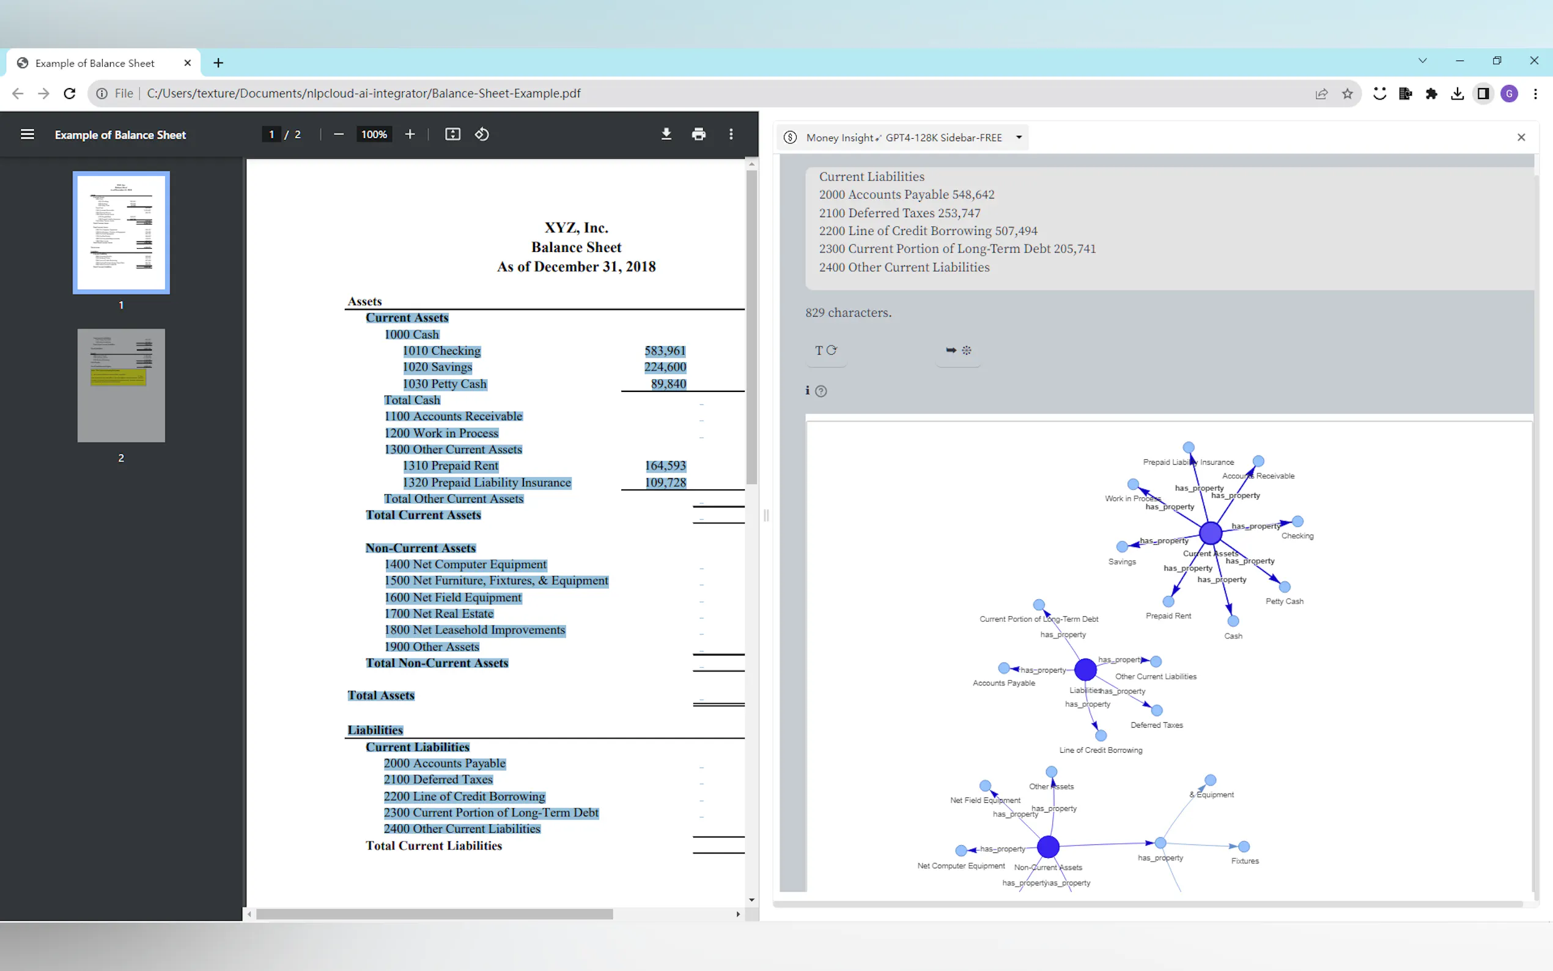Click the arrow to graph button
The width and height of the screenshot is (1553, 971).
[x=958, y=350]
